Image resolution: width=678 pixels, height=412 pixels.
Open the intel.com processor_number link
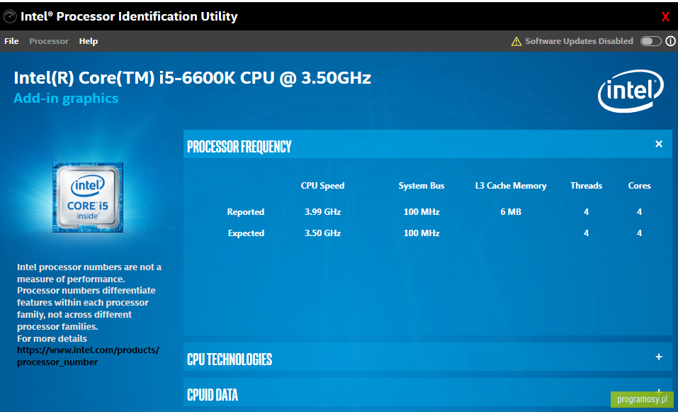pos(89,356)
